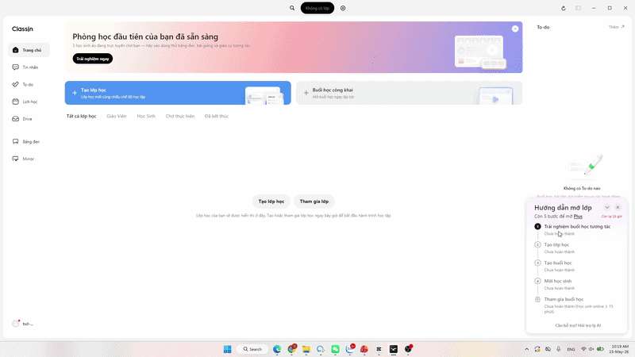Click the ClassIn logo text
Image resolution: width=635 pixels, height=357 pixels.
coord(22,29)
